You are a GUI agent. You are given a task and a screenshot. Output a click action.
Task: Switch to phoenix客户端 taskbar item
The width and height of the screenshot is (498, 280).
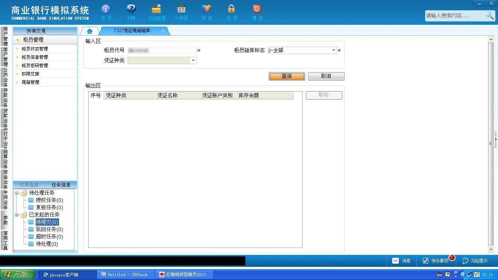(68, 275)
